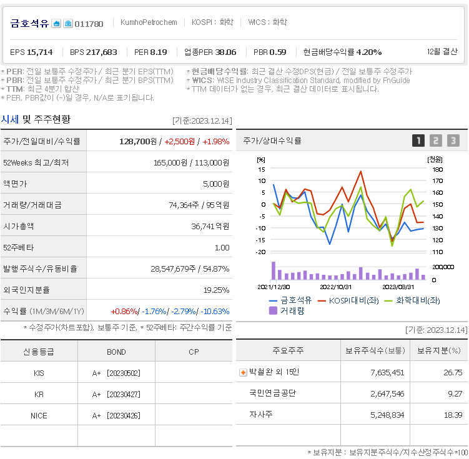Click the 2022/10/31 chart date label

pos(336,287)
